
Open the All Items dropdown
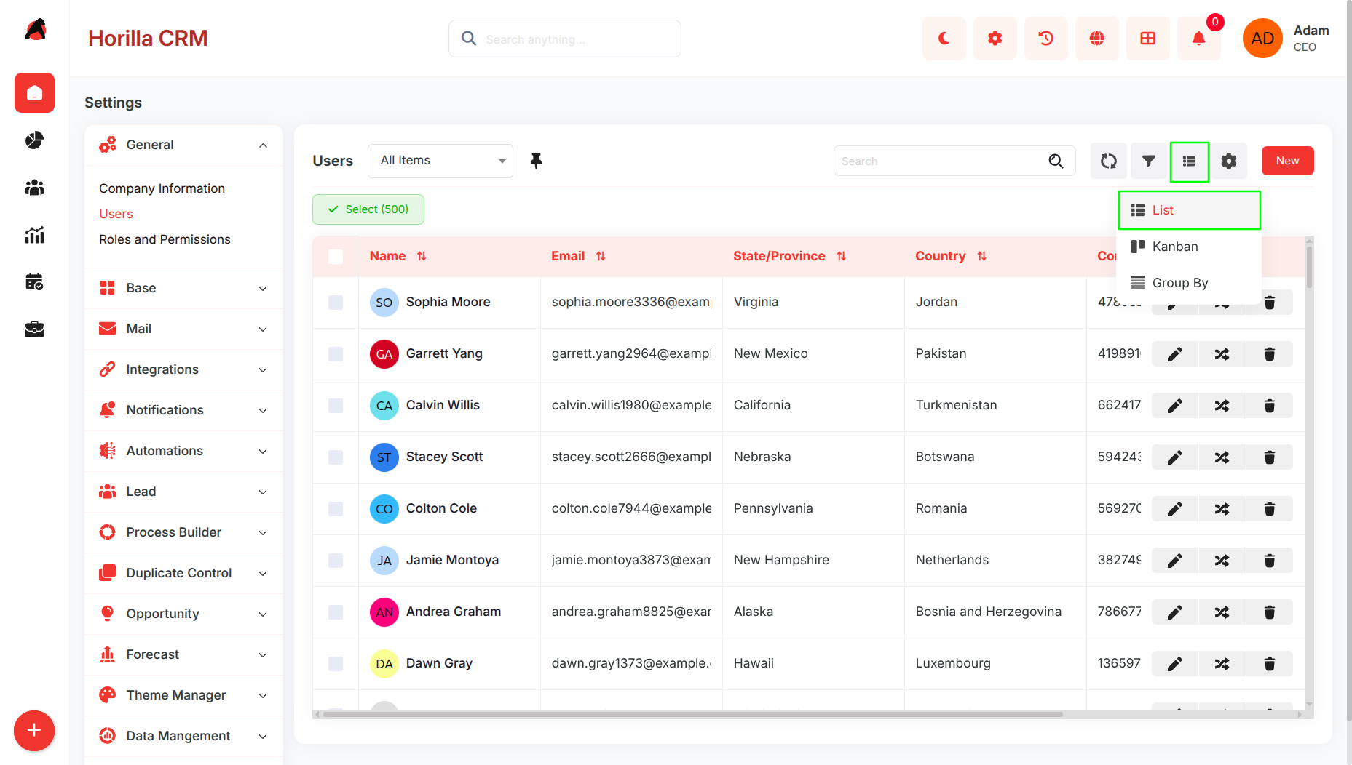point(440,161)
